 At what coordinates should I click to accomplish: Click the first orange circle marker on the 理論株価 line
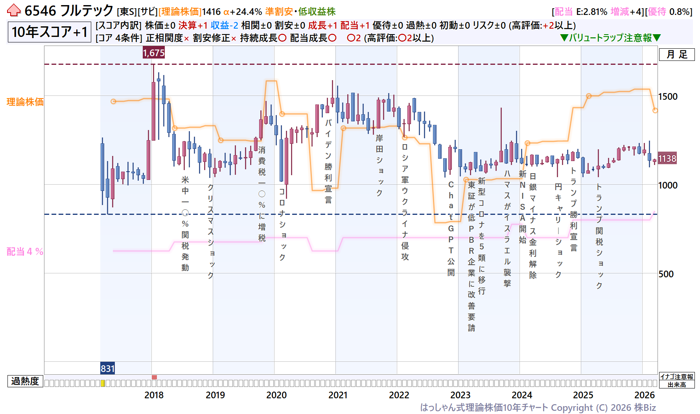(x=113, y=101)
